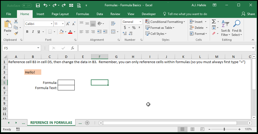Click the Print Preview icon in title bar
The image size is (258, 134).
(x=79, y=5)
